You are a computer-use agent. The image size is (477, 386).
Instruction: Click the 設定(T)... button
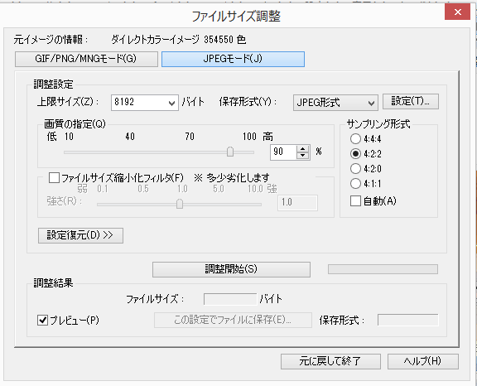pos(411,101)
